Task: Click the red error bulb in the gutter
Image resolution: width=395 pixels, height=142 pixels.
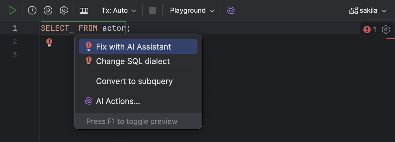Action: pyautogui.click(x=49, y=43)
